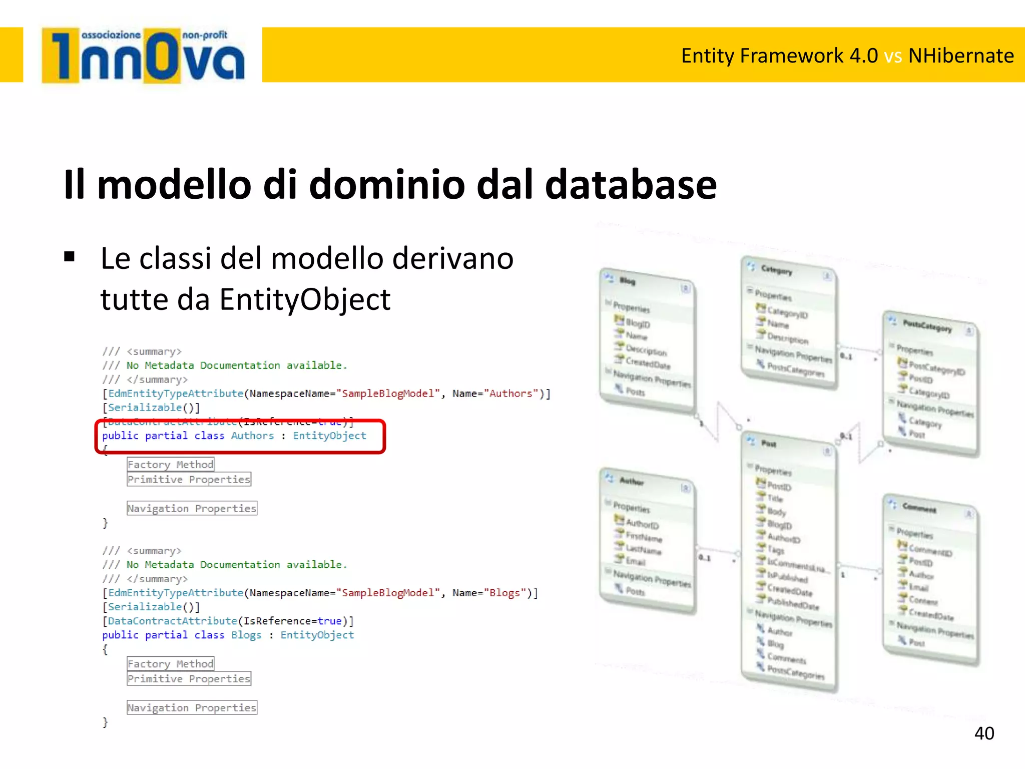Viewport: 1025px width, 769px height.
Task: Select the Body property in the Post entity
Action: pos(777,511)
